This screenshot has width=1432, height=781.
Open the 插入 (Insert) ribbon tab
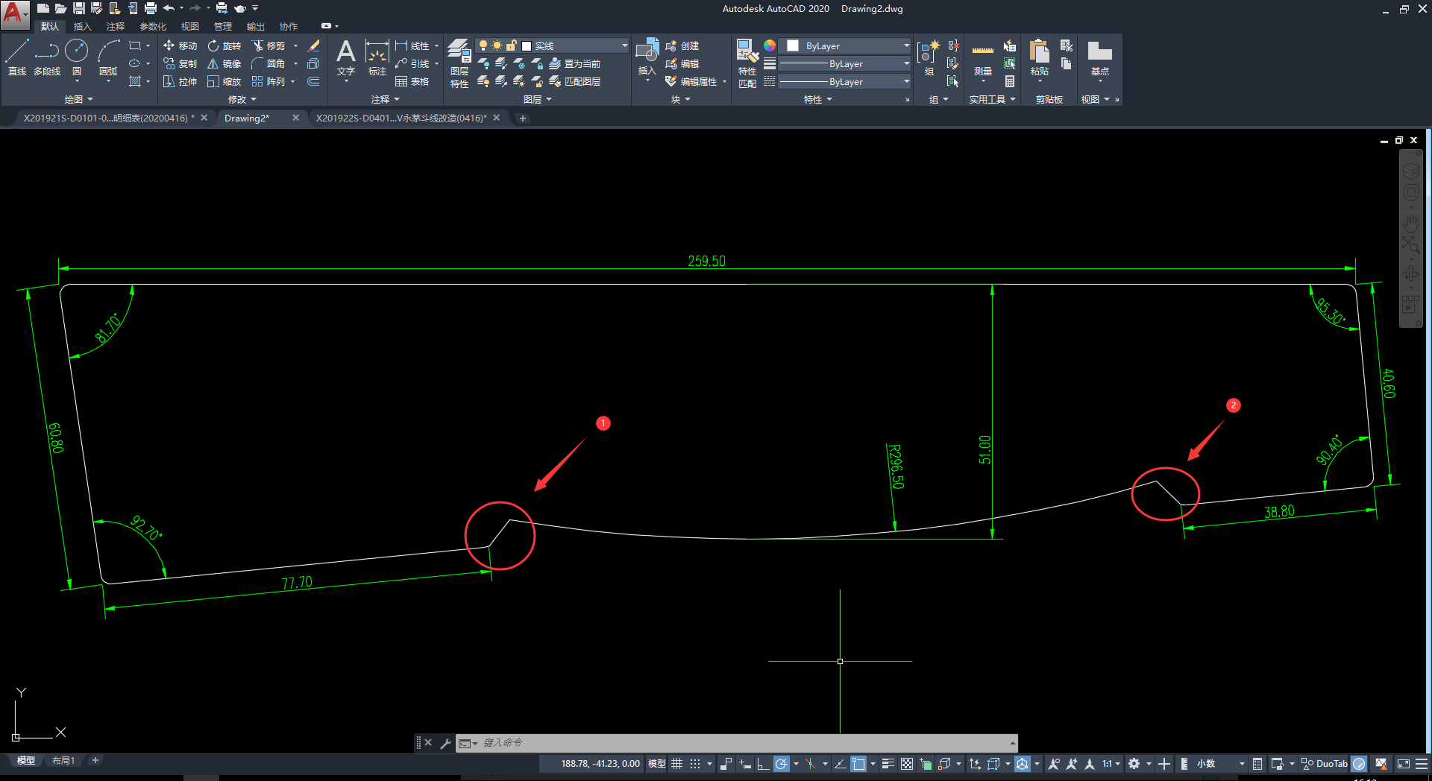(82, 26)
